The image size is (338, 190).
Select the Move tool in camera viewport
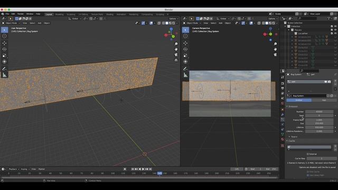pos(185,43)
